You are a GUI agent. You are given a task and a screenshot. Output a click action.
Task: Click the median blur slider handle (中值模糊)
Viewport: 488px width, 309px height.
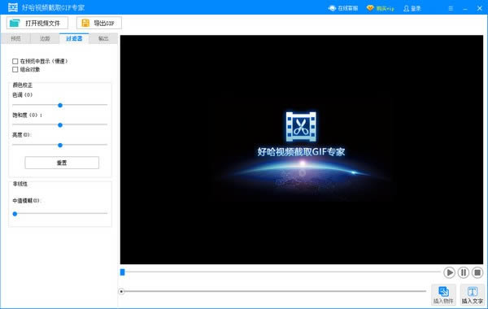click(15, 214)
